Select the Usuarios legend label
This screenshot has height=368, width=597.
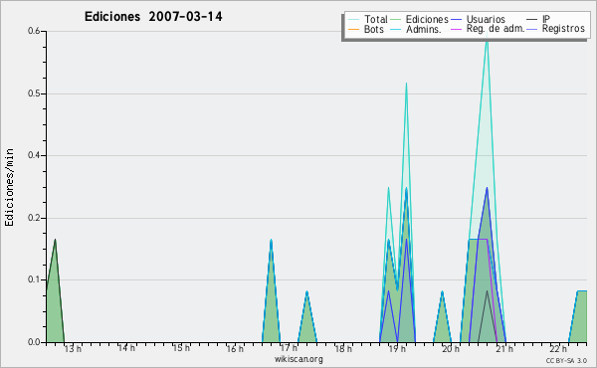[486, 19]
